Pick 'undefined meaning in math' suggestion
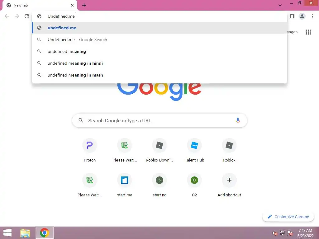 pos(159,75)
